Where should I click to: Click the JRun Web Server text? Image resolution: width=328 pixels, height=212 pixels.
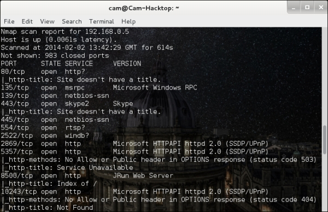(x=143, y=175)
